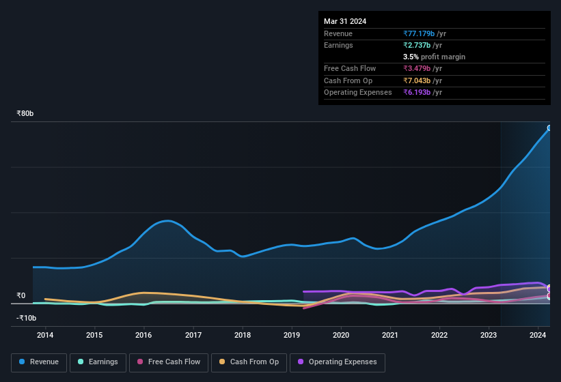Click the 2019 x-axis year label
The height and width of the screenshot is (382, 561).
(292, 335)
